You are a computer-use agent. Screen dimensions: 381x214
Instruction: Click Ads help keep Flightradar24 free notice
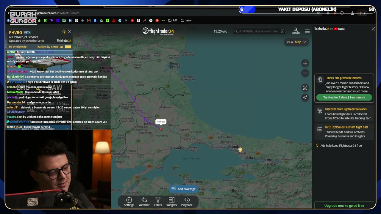click(338, 146)
